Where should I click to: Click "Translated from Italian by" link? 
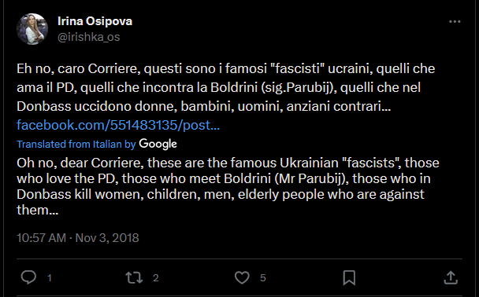(76, 144)
